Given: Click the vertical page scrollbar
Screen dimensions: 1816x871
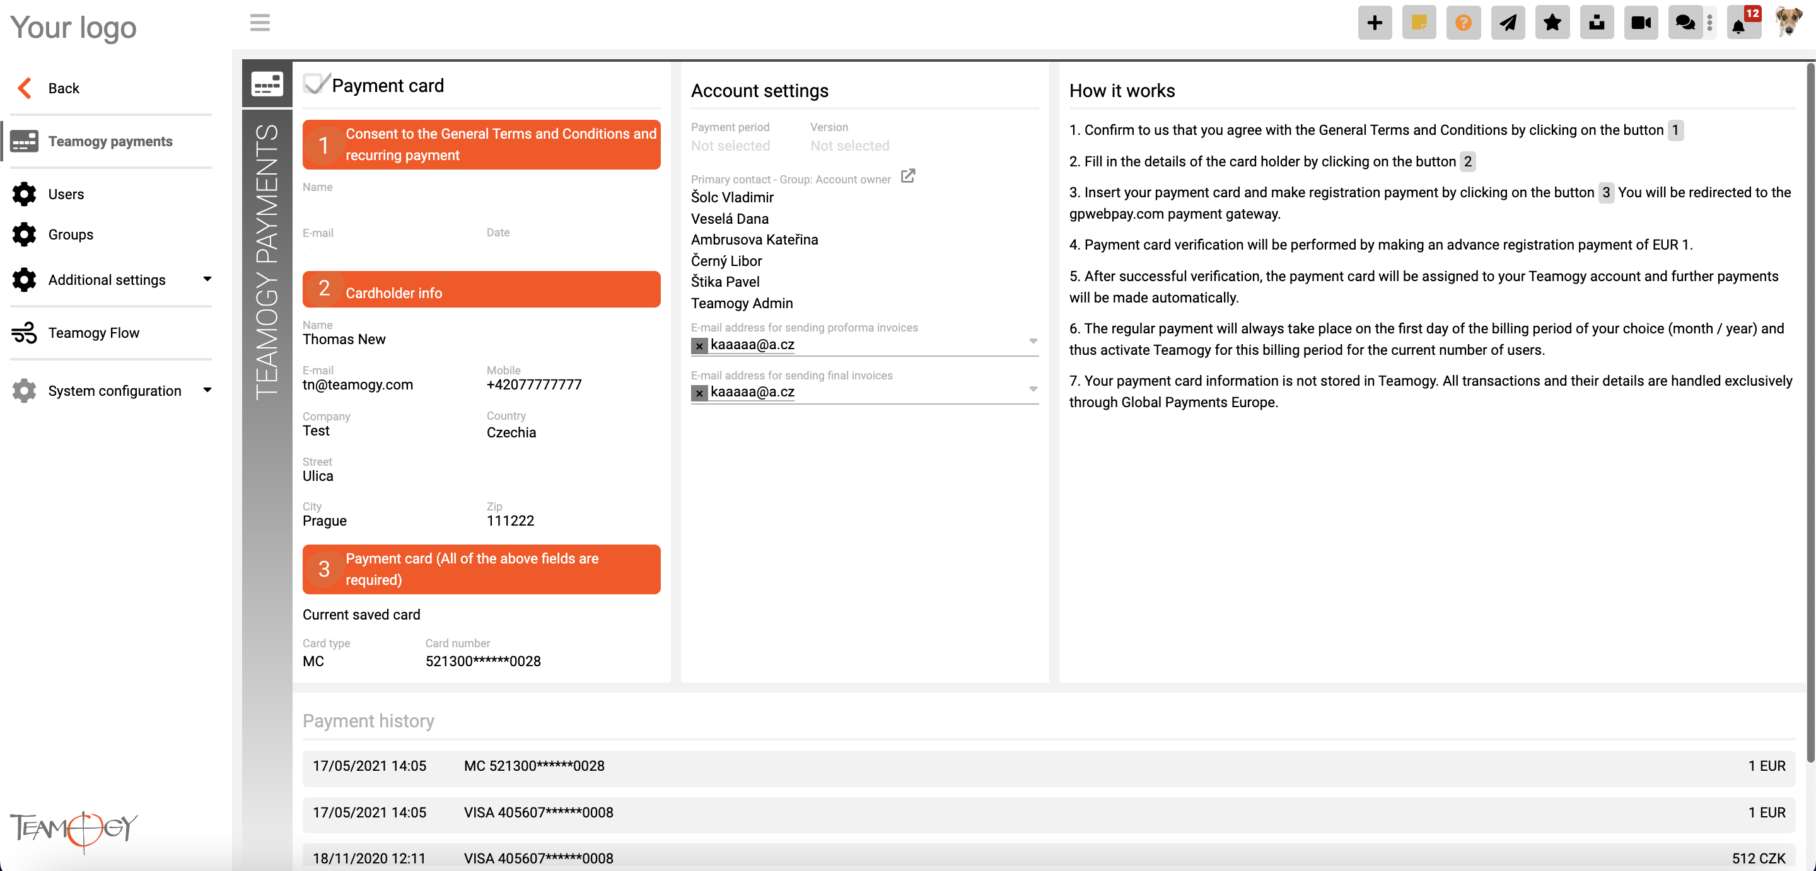Looking at the screenshot, I should (1810, 412).
